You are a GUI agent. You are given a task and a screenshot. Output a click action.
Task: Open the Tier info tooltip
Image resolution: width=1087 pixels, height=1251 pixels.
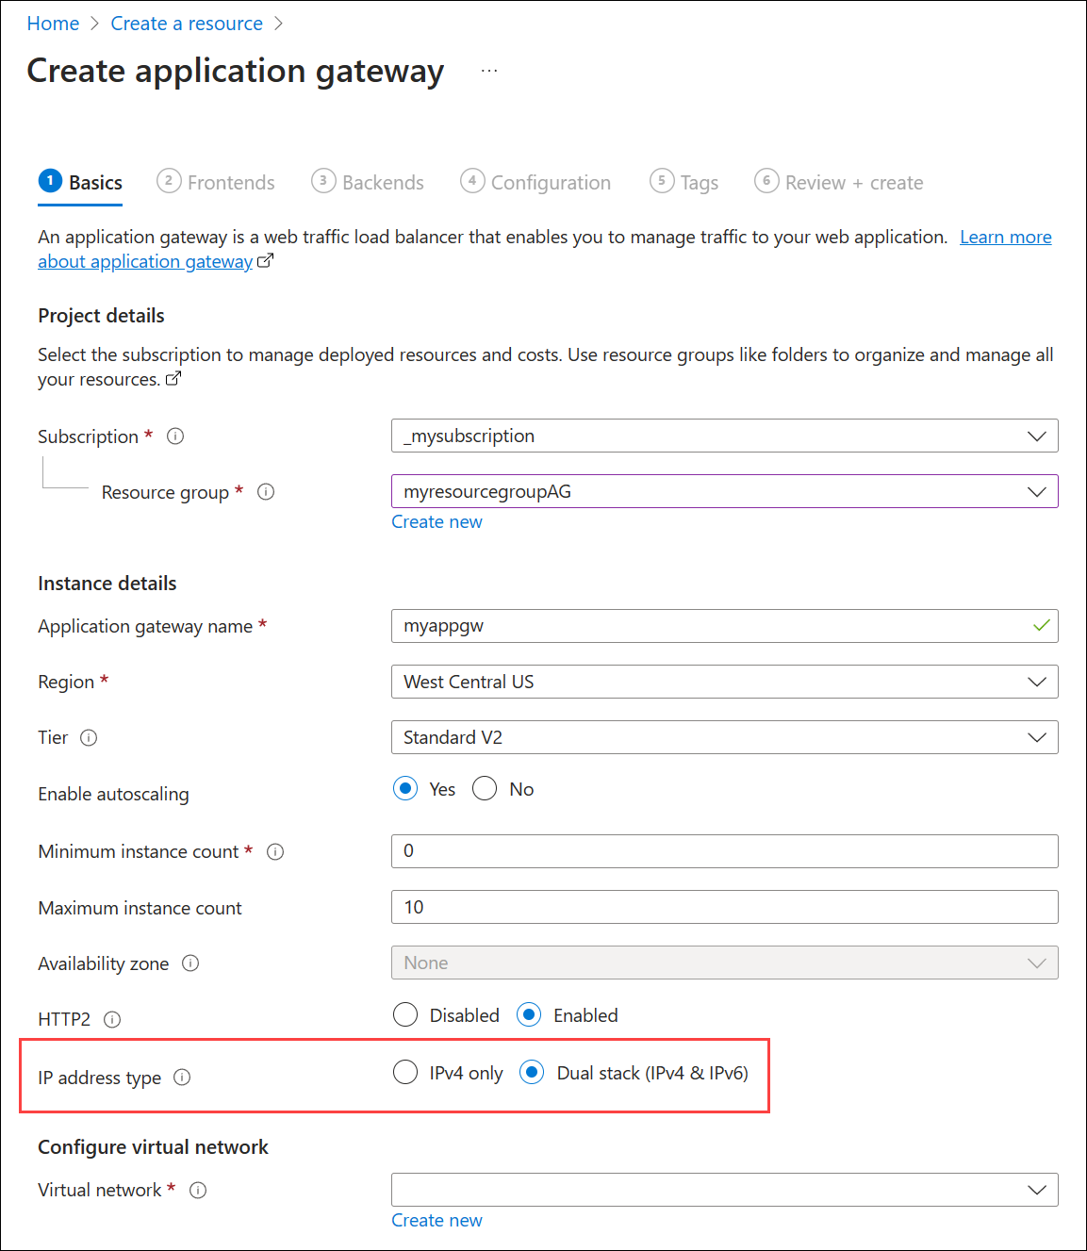pos(90,738)
